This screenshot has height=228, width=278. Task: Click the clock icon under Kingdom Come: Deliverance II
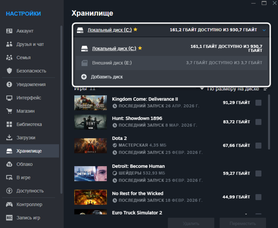click(x=115, y=106)
